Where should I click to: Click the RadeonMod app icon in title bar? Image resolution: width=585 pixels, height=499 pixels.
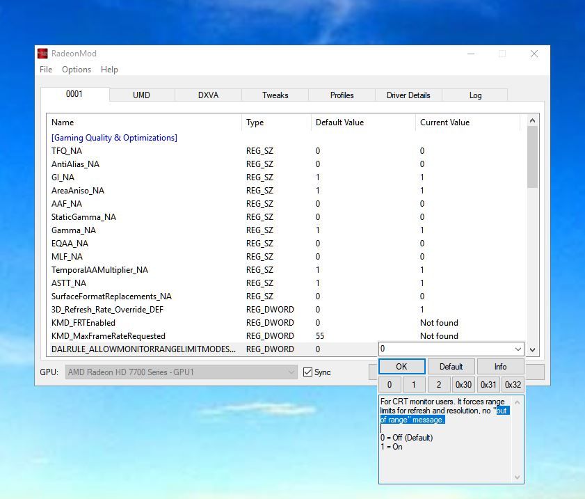click(x=43, y=54)
